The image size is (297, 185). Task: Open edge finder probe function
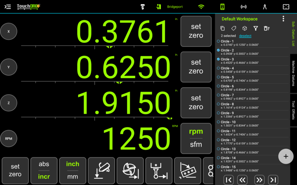[x=101, y=171]
